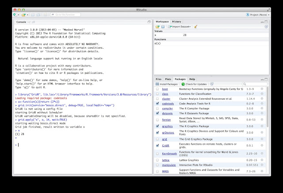Remove the codetools package with its X icon
The height and width of the screenshot is (193, 283).
click(x=262, y=104)
